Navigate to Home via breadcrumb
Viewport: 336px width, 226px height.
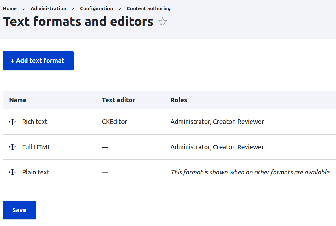(x=9, y=8)
